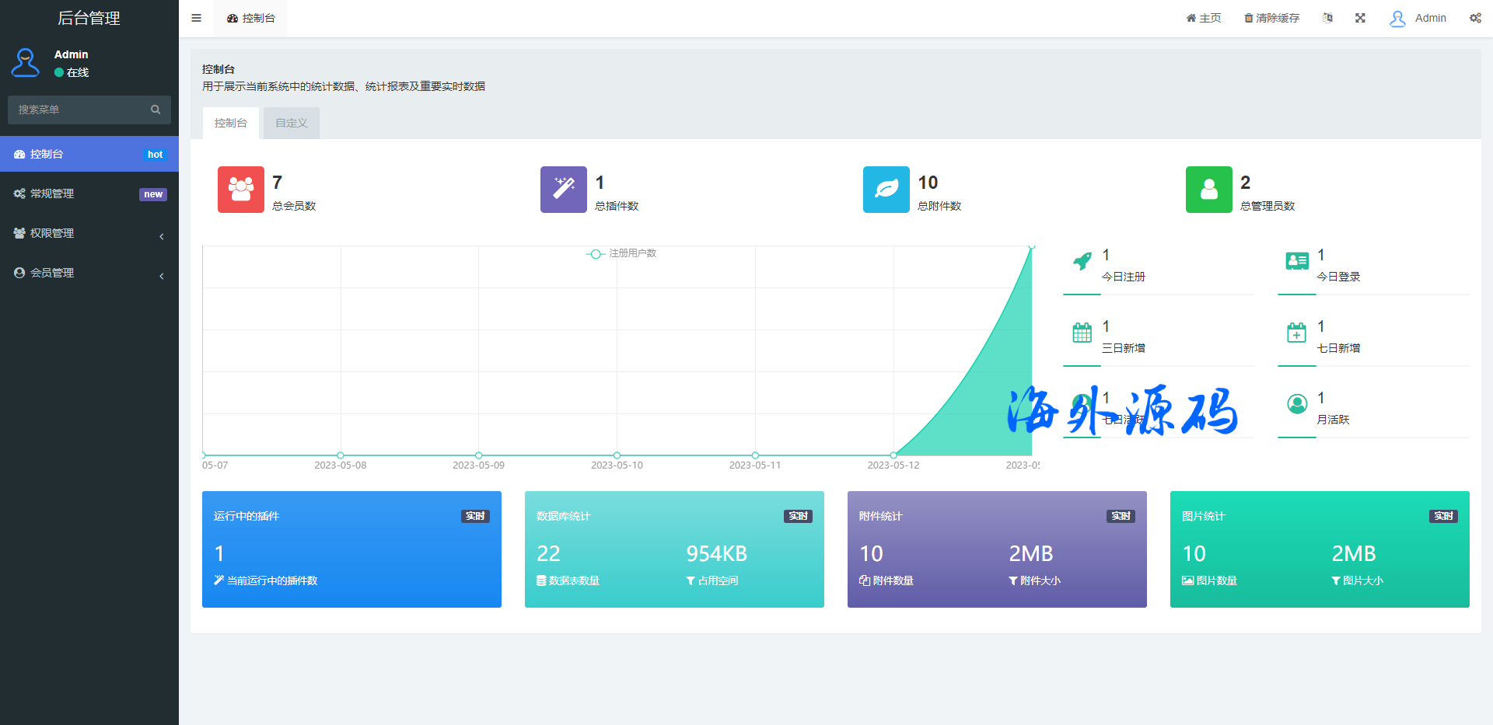Viewport: 1493px width, 725px height.
Task: Click the green administrator count icon
Action: [x=1208, y=190]
